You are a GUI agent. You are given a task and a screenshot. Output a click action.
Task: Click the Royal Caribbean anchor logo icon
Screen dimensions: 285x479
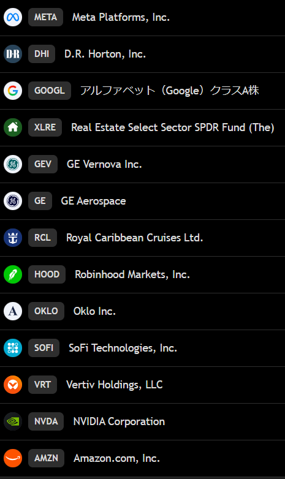[x=13, y=238]
